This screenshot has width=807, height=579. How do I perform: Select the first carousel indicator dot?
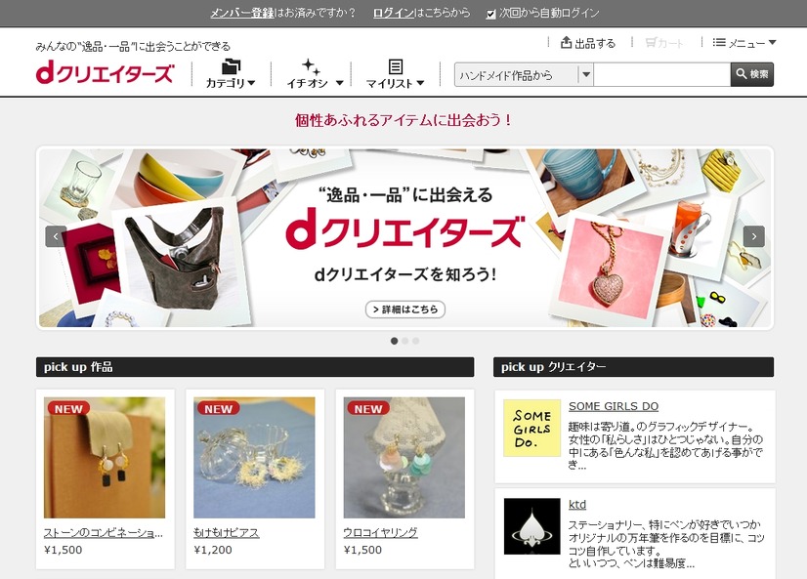point(395,341)
